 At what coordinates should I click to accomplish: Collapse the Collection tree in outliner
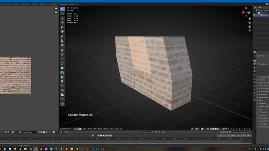[x=257, y=13]
